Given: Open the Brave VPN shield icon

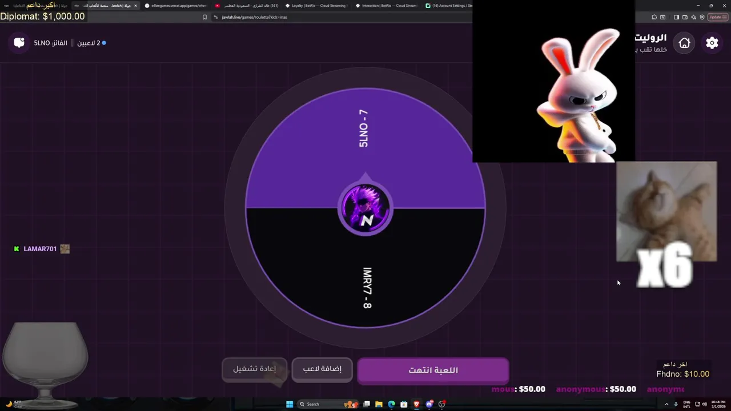Looking at the screenshot, I should [x=702, y=17].
